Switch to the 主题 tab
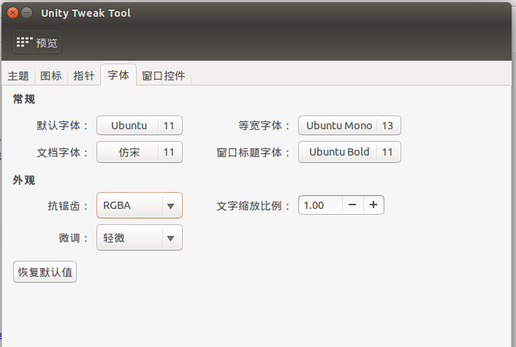 18,76
